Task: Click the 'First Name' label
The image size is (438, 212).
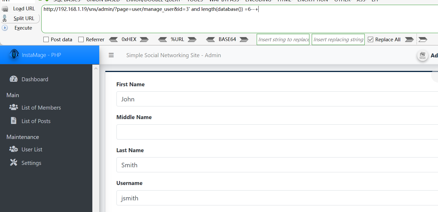Action: (130, 84)
